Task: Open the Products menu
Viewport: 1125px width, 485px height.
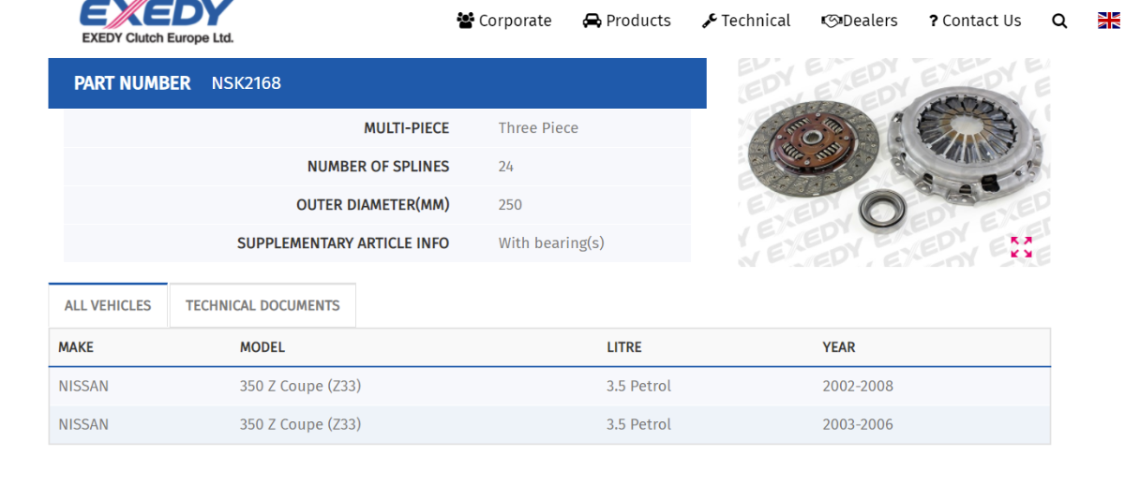Action: coord(637,21)
